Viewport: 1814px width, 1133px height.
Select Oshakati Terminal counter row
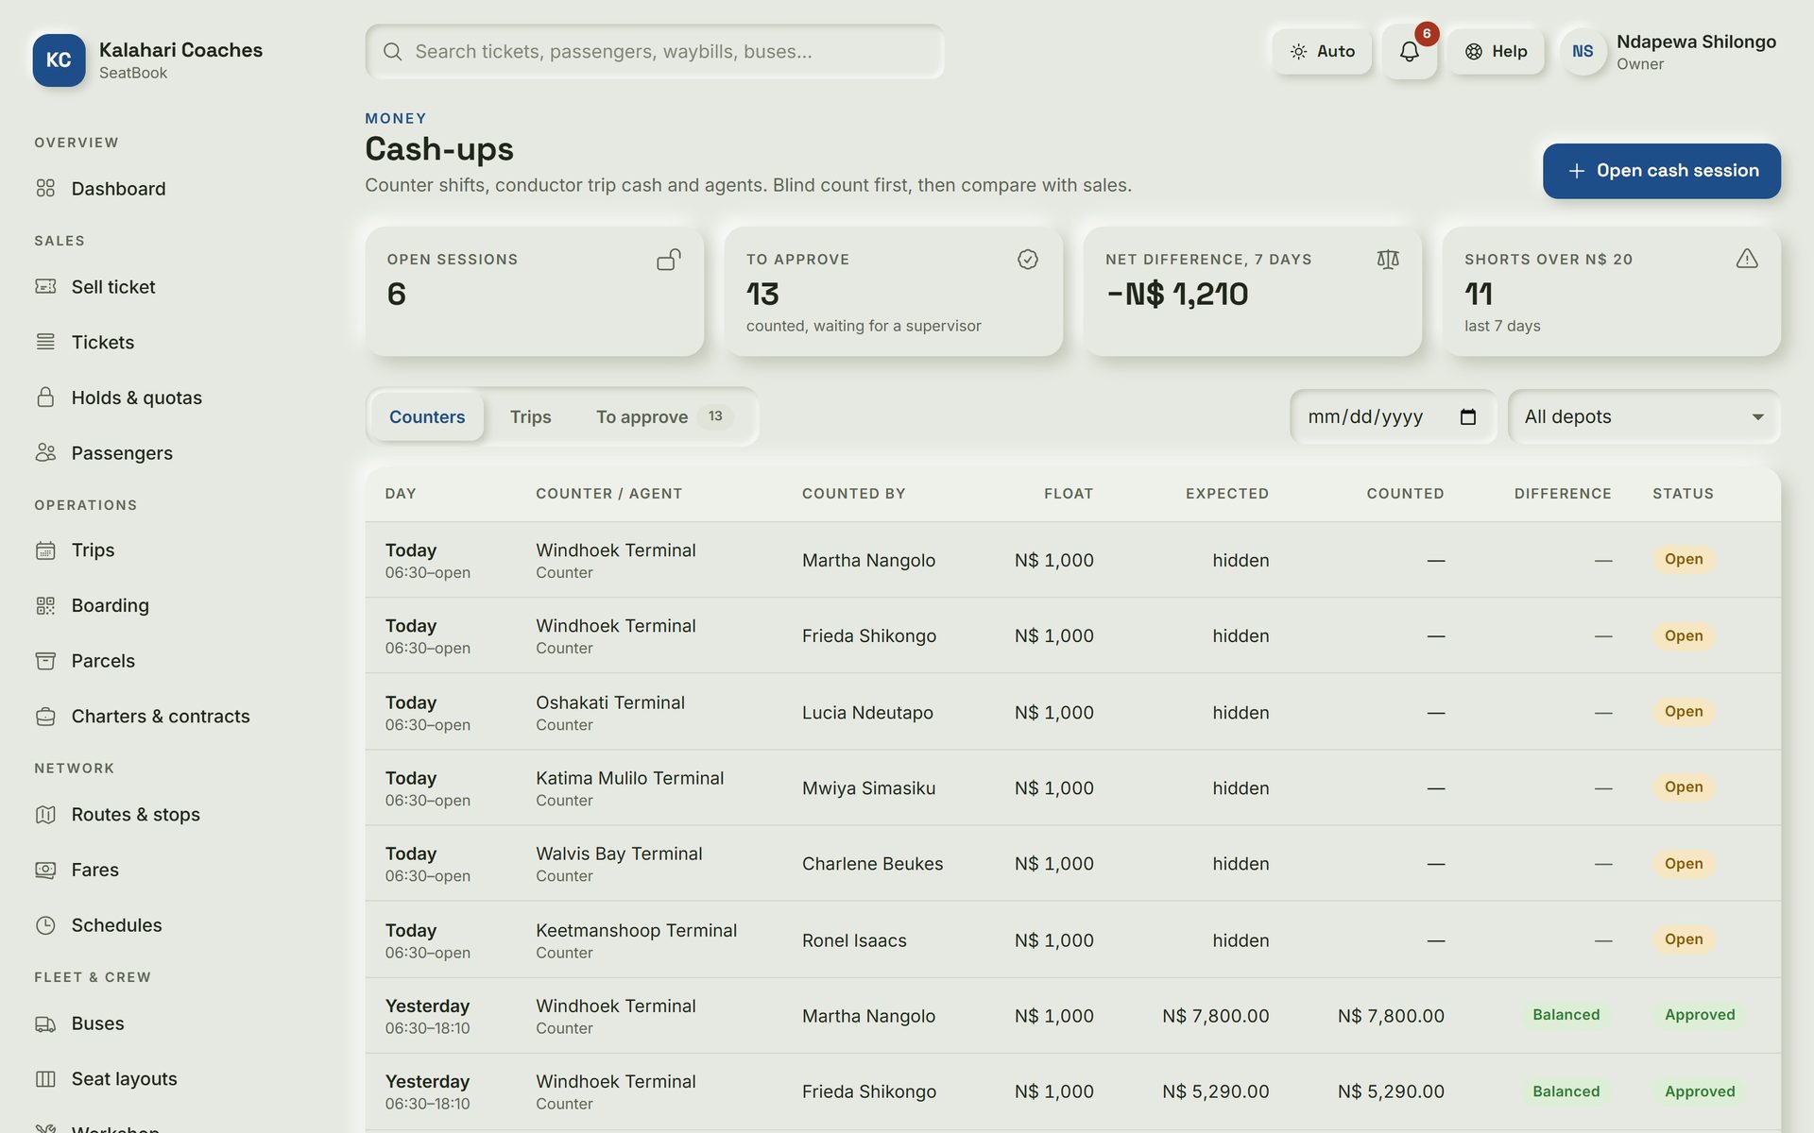[1072, 712]
